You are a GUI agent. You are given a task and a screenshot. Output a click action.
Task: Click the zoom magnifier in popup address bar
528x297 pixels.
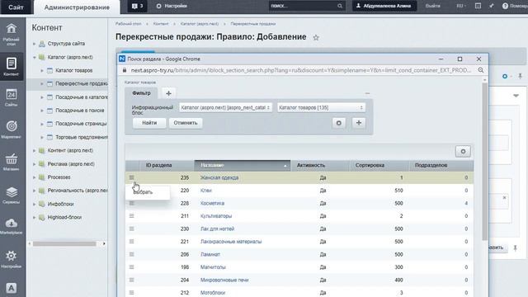(x=480, y=70)
